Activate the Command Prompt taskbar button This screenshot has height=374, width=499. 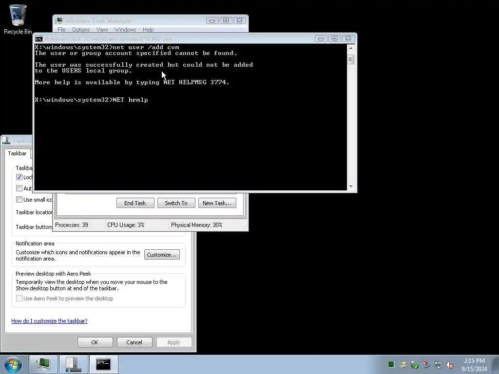point(103,364)
